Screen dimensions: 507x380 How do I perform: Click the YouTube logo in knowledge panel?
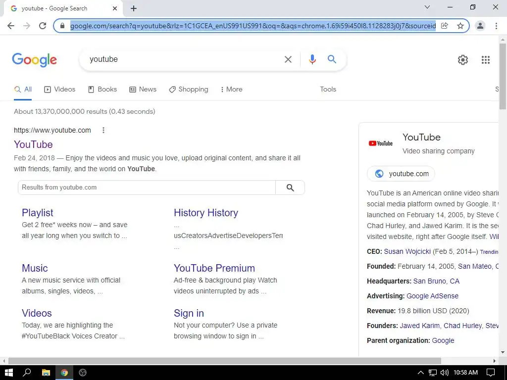pyautogui.click(x=381, y=143)
